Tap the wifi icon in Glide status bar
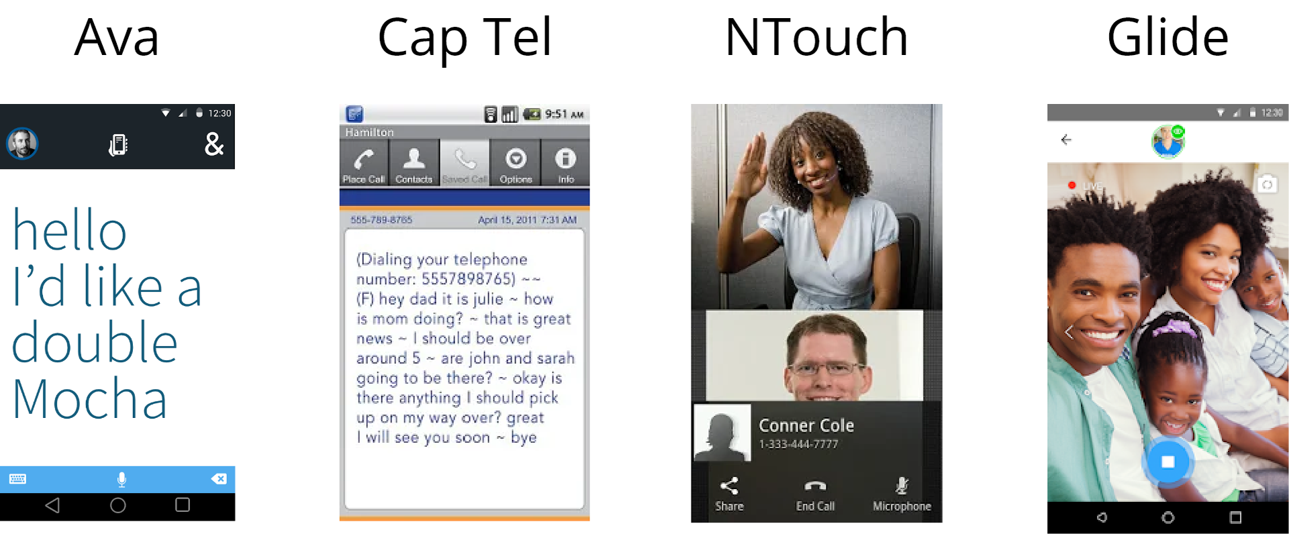Image resolution: width=1289 pixels, height=534 pixels. pos(1221,113)
